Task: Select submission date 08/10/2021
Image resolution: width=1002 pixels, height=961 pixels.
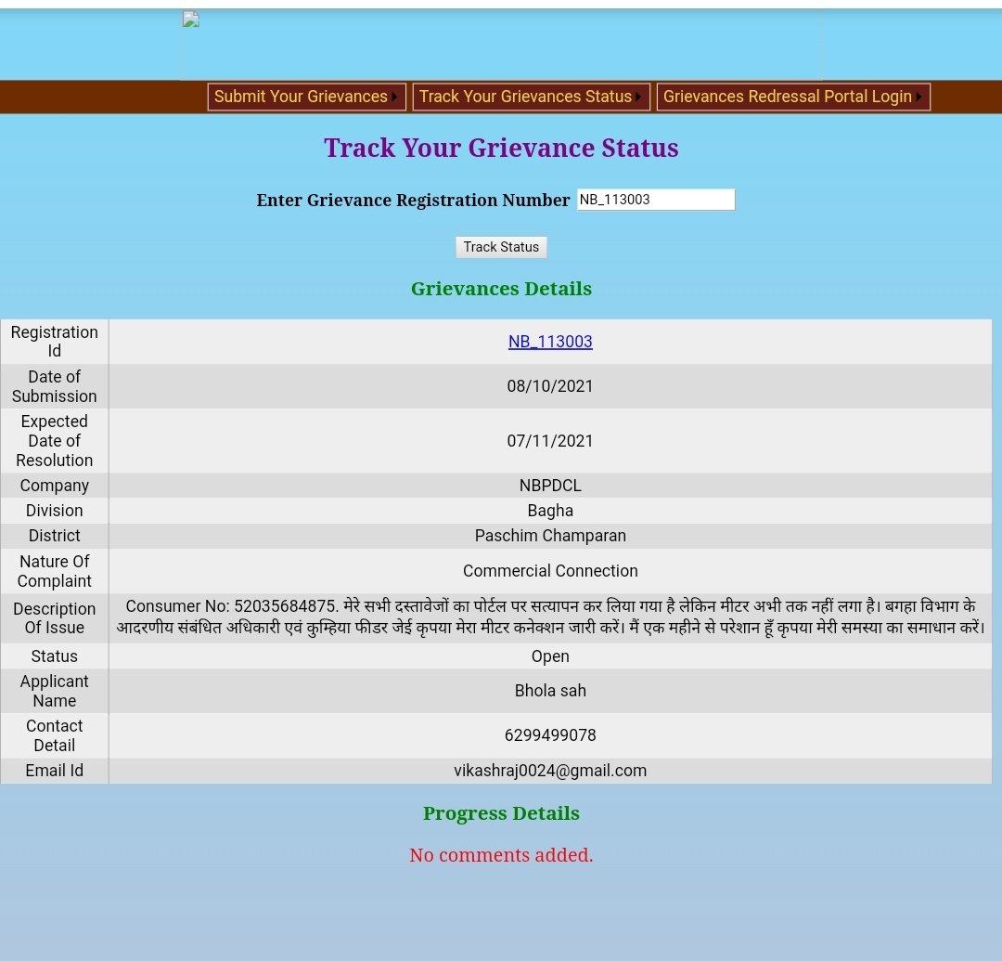Action: [x=550, y=386]
